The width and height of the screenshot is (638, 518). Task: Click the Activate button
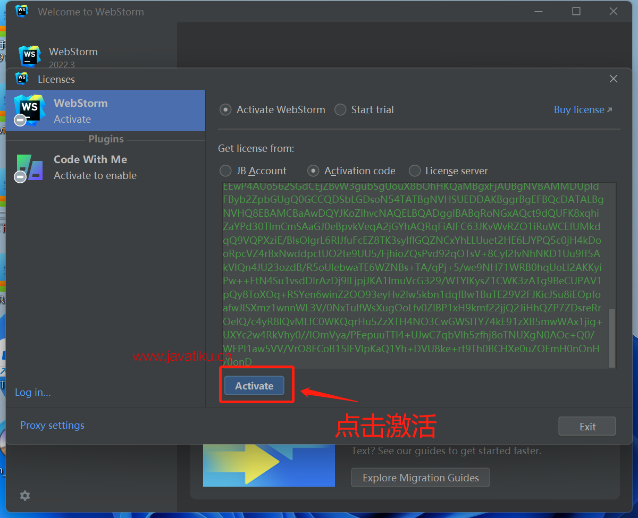tap(254, 386)
